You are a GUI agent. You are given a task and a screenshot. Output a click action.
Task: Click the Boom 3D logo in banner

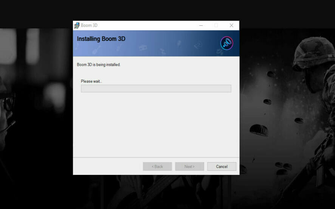click(x=226, y=43)
